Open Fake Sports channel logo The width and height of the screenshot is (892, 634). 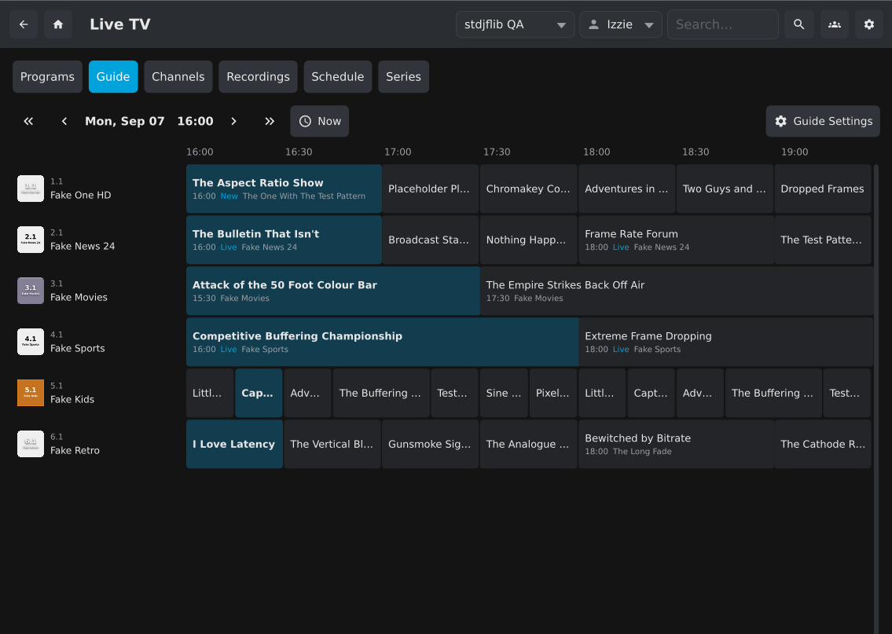pos(31,342)
